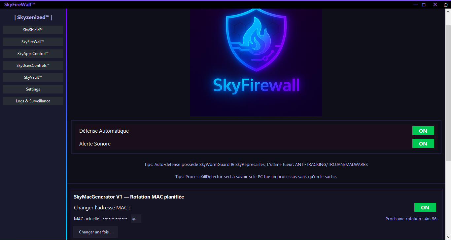Go to SkyAppsControl™
The width and height of the screenshot is (451, 240).
point(33,54)
